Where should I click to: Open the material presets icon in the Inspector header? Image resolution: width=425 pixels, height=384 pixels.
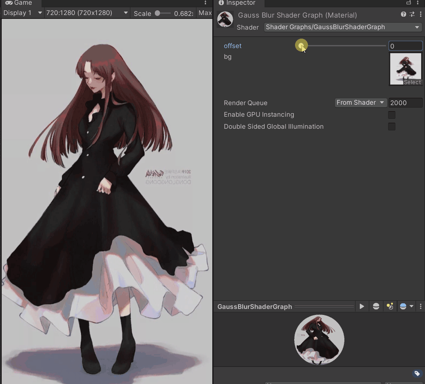coord(412,14)
